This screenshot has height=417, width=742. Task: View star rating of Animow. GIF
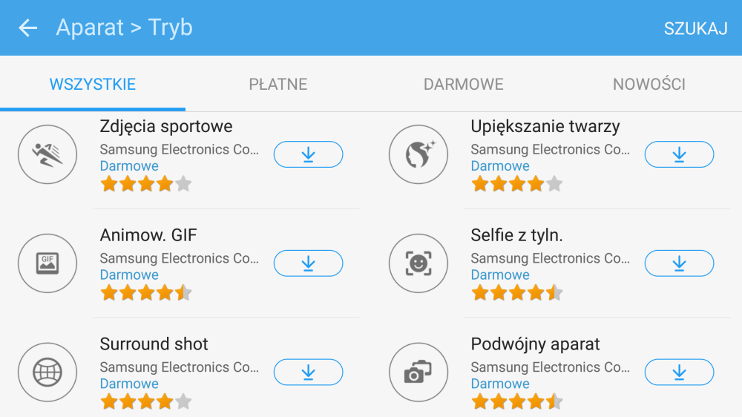pyautogui.click(x=145, y=293)
